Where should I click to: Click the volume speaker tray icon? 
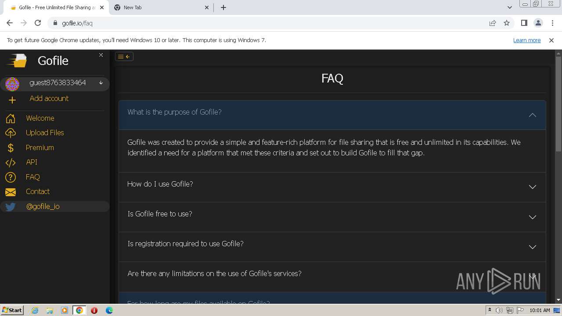499,310
